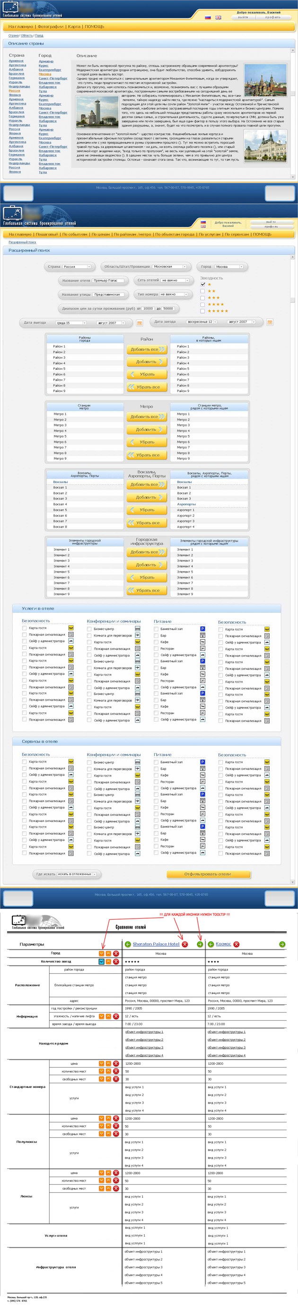Open По событиям menu item

[x=75, y=235]
